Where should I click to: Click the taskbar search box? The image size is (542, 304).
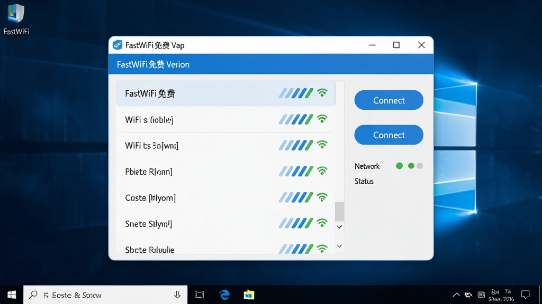105,294
